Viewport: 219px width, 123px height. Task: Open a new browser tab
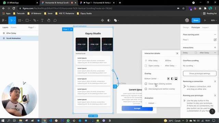coord(120,3)
